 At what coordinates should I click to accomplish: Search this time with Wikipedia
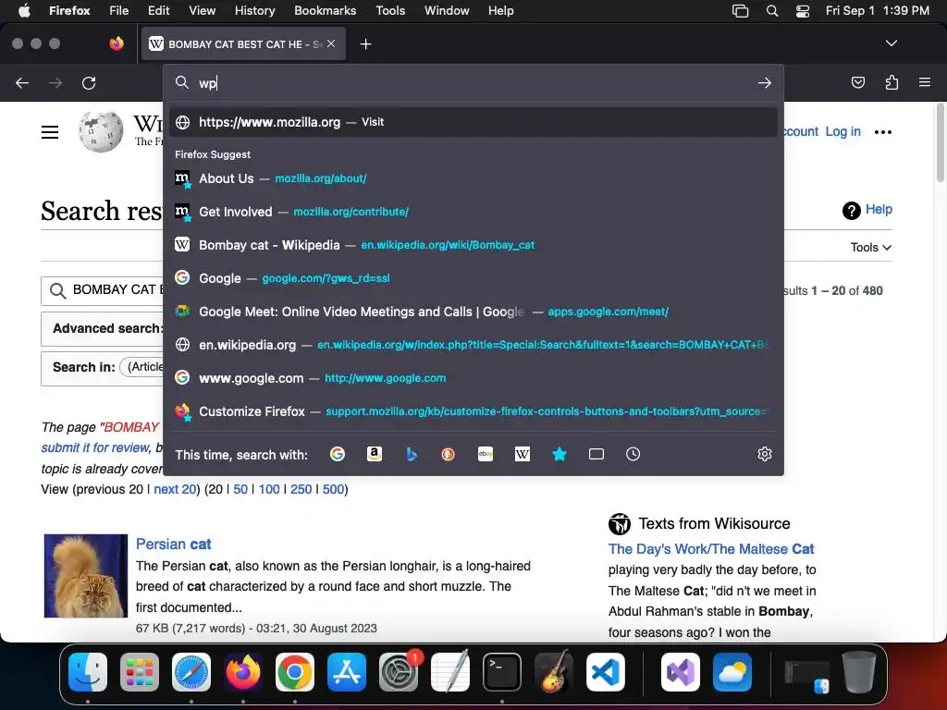tap(523, 454)
